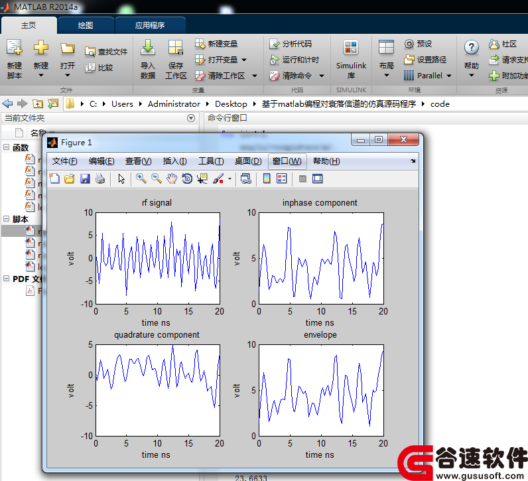This screenshot has height=481, width=528.
Task: Collapse the PDF files group in file browser
Action: (6, 278)
